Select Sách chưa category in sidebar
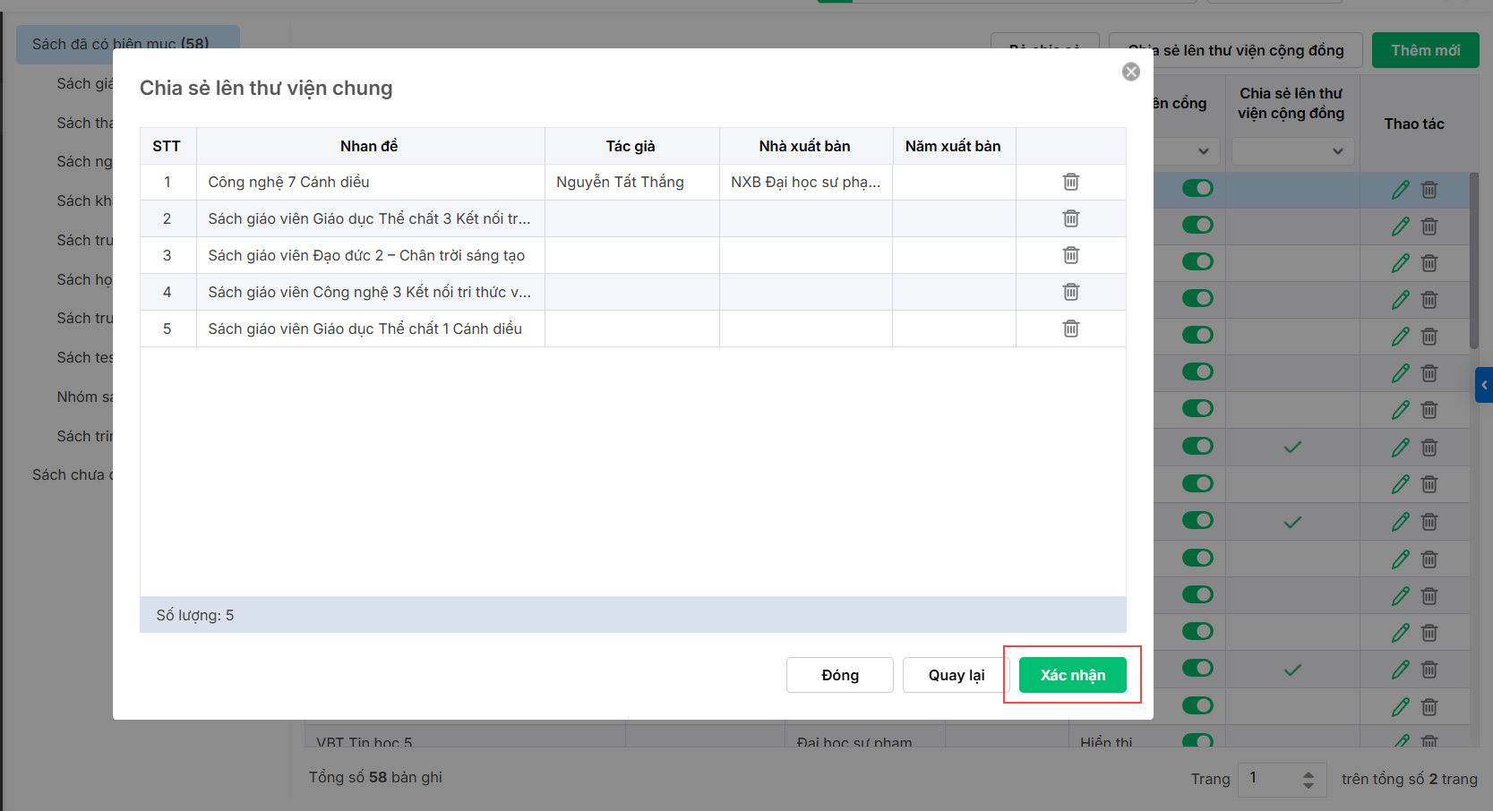The width and height of the screenshot is (1493, 811). (72, 474)
